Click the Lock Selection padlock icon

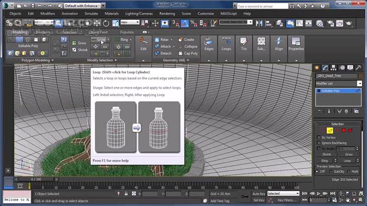[x=126, y=194]
